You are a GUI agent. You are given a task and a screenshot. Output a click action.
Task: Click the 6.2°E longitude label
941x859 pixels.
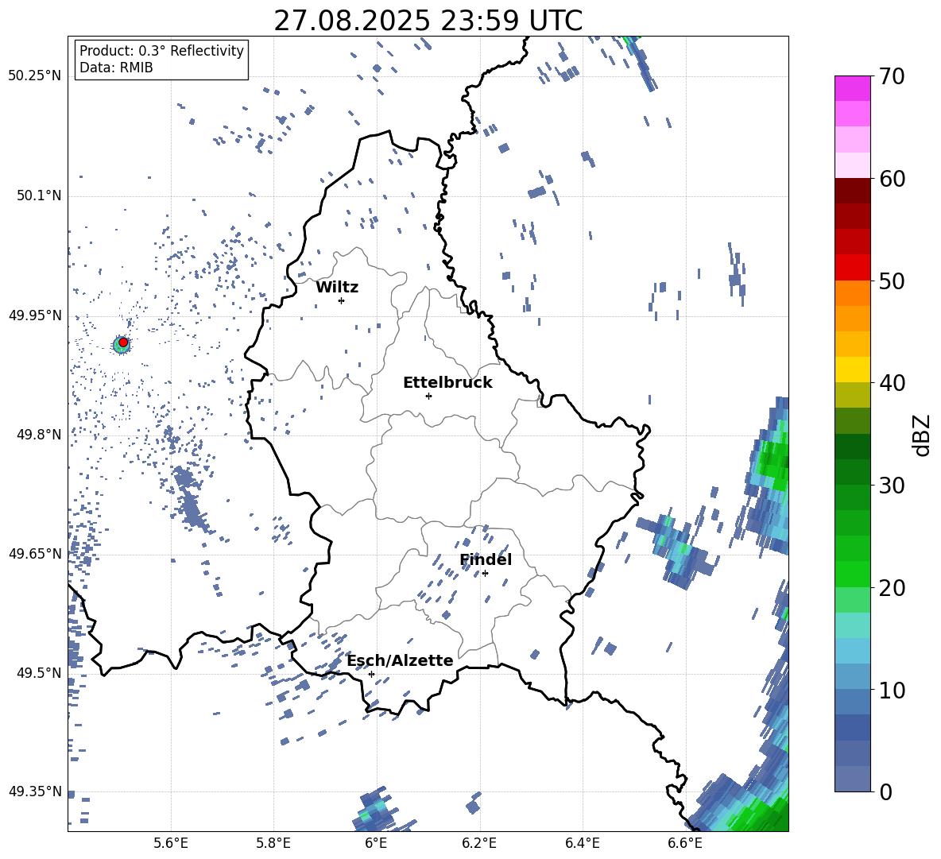[x=479, y=843]
